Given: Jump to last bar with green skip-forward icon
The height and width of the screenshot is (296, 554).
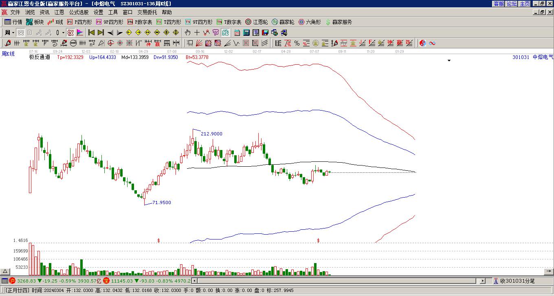Looking at the screenshot, I should (x=101, y=33).
